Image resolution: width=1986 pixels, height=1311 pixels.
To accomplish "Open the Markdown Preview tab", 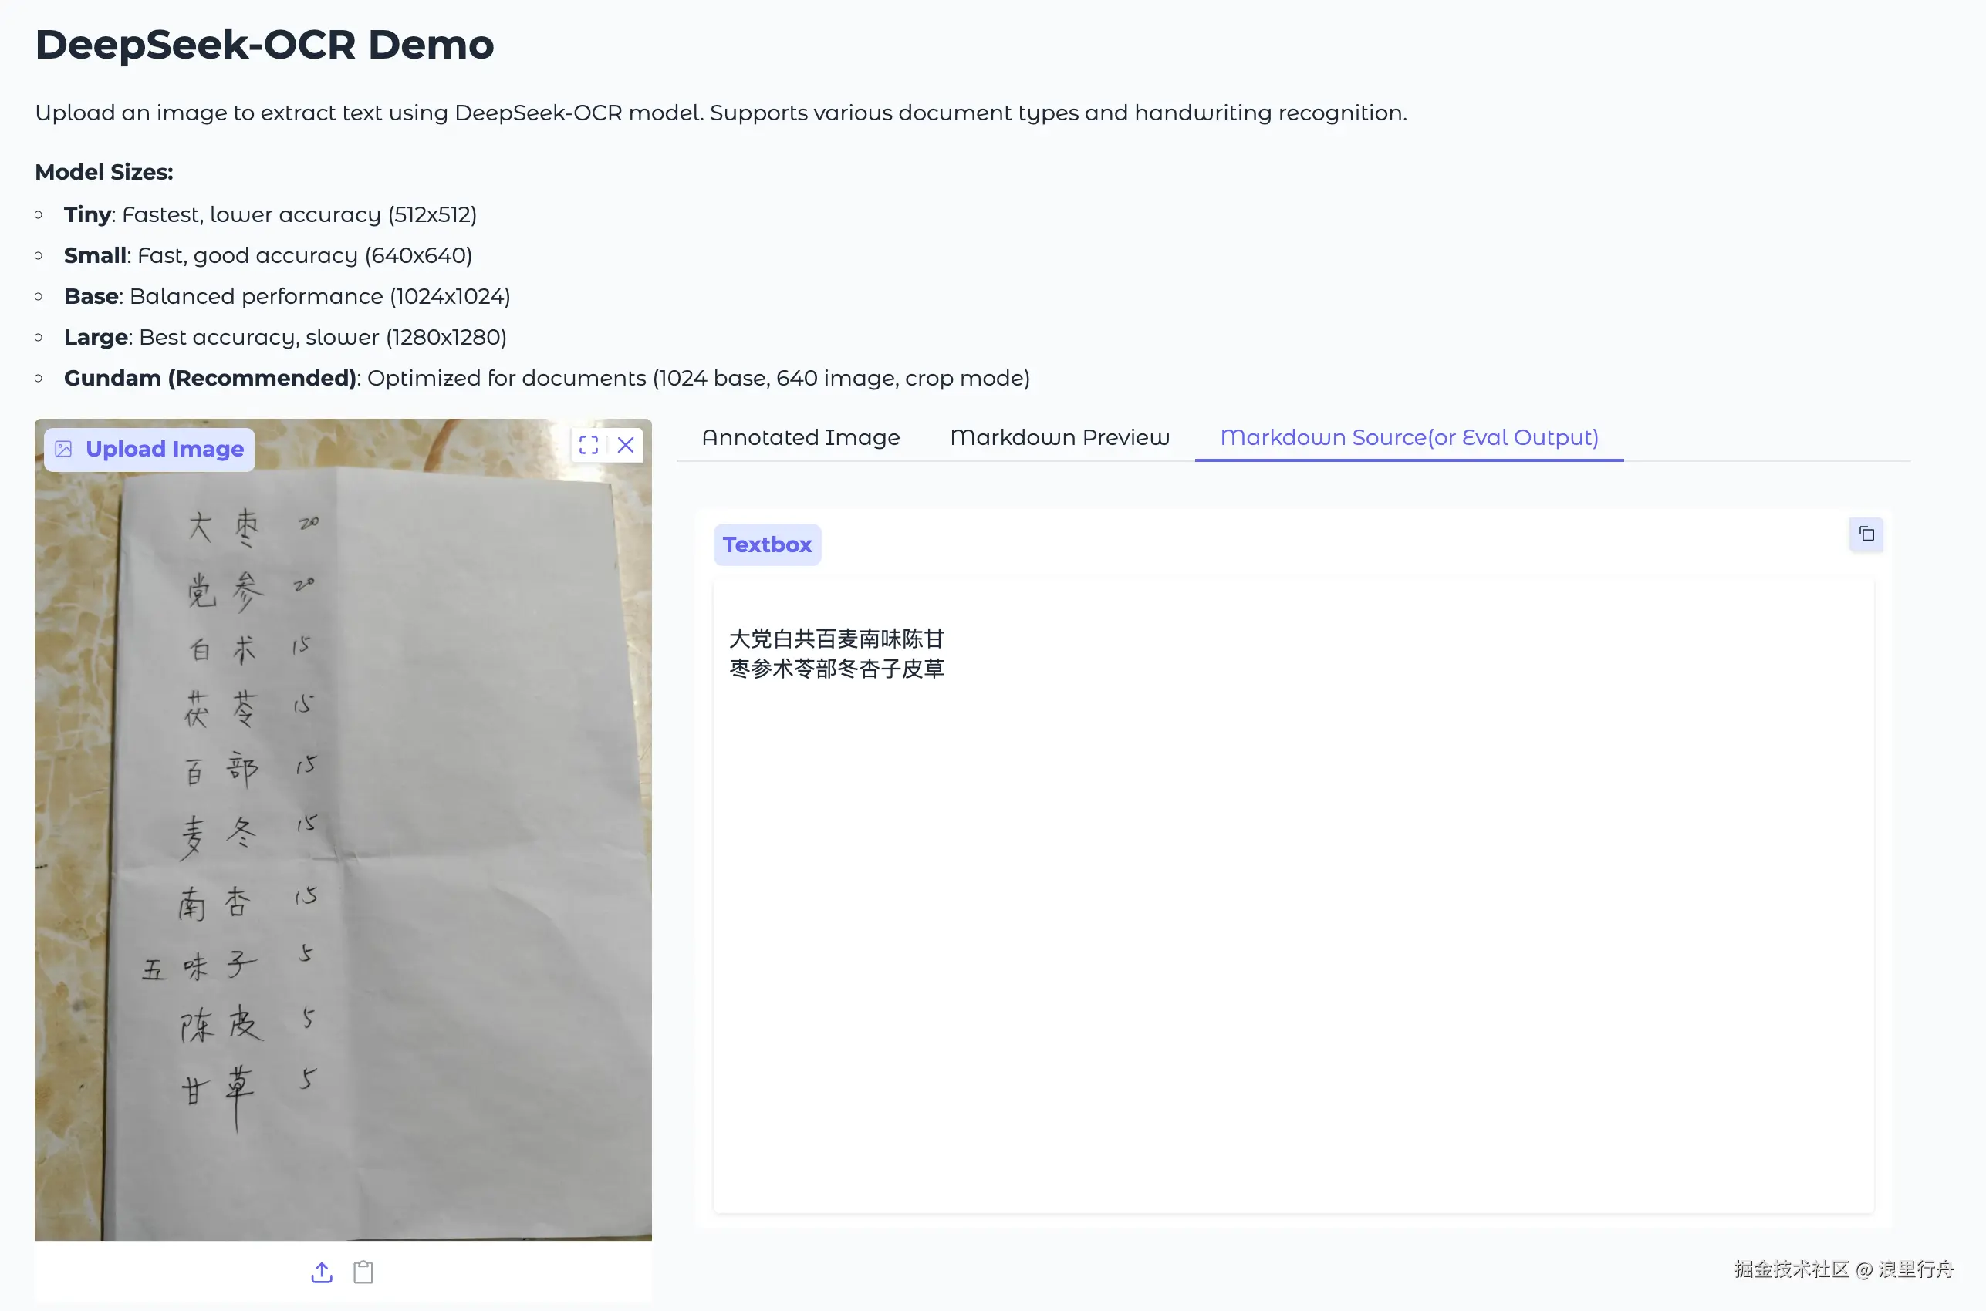I will (1059, 437).
